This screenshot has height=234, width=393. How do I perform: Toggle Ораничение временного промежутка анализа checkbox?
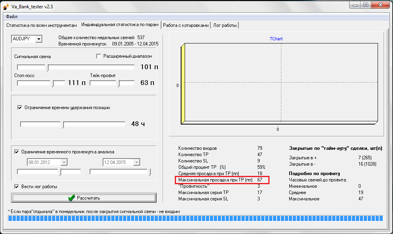point(17,152)
